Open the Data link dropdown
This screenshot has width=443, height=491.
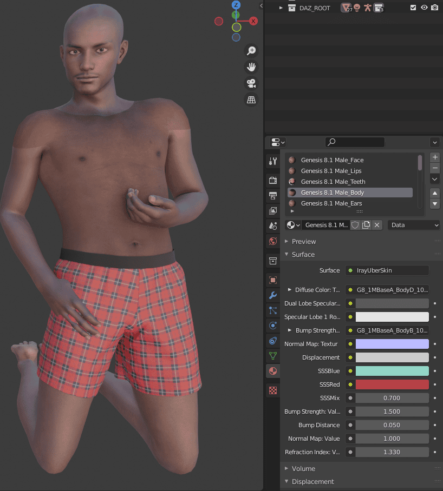(x=413, y=224)
